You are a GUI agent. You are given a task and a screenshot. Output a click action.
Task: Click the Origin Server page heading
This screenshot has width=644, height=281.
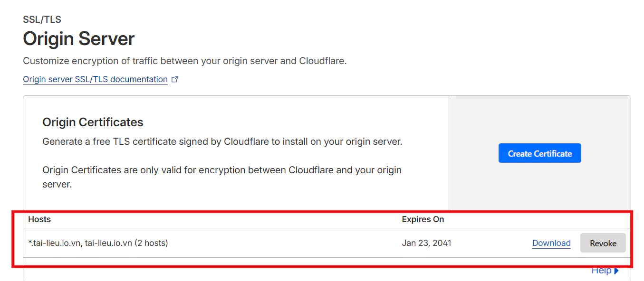tap(79, 38)
